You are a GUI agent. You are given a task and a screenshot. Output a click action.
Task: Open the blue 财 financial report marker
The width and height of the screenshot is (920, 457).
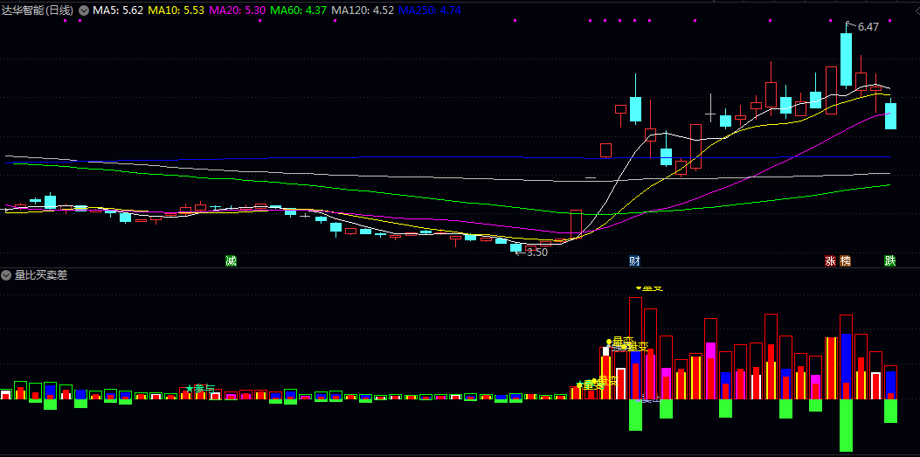pyautogui.click(x=634, y=261)
